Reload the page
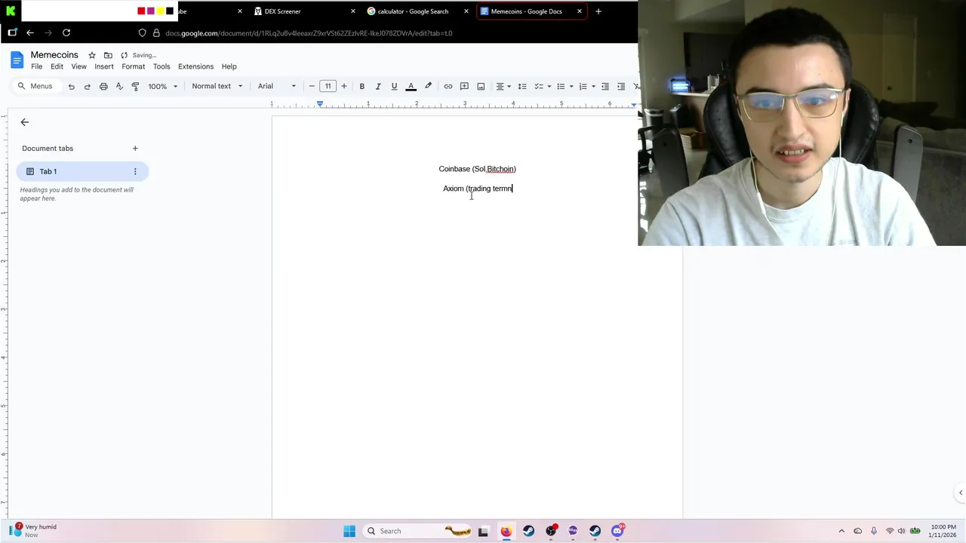This screenshot has height=543, width=966. [66, 33]
